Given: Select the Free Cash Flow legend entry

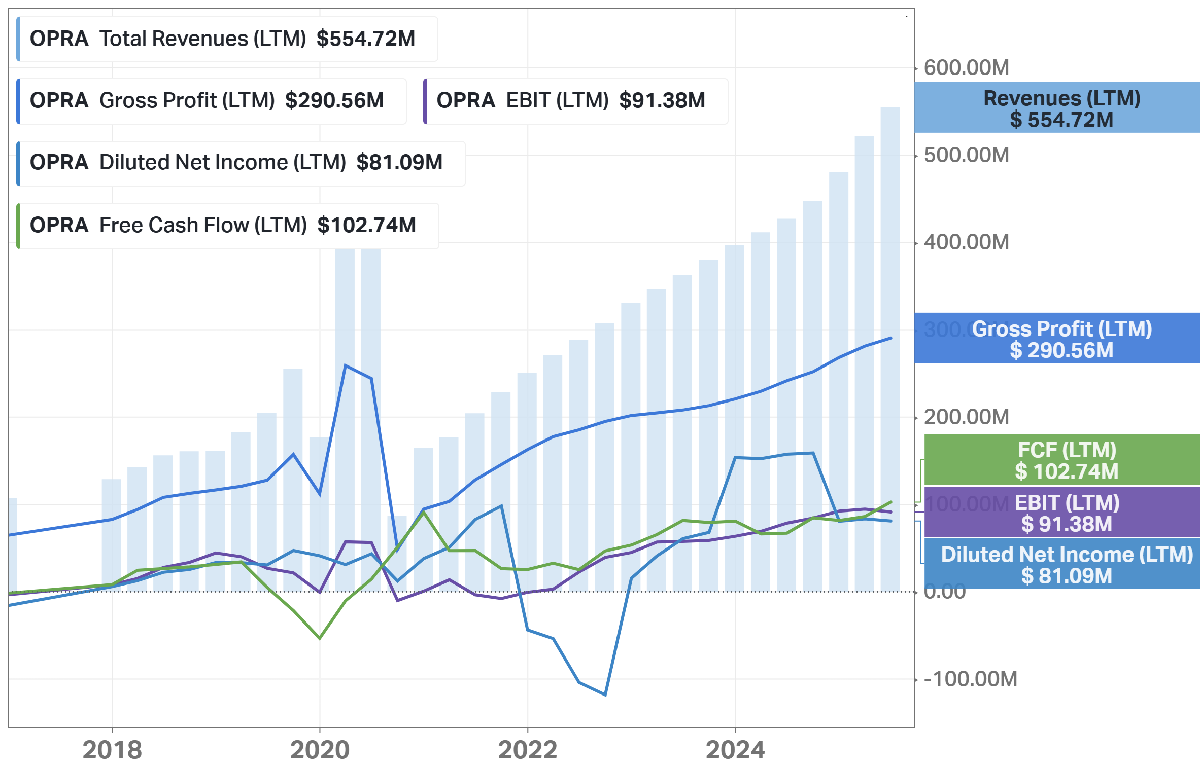Looking at the screenshot, I should pyautogui.click(x=228, y=226).
